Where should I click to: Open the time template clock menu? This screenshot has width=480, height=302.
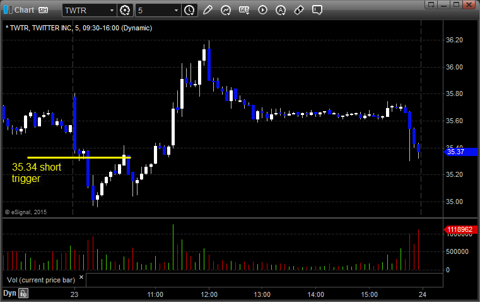tap(189, 10)
